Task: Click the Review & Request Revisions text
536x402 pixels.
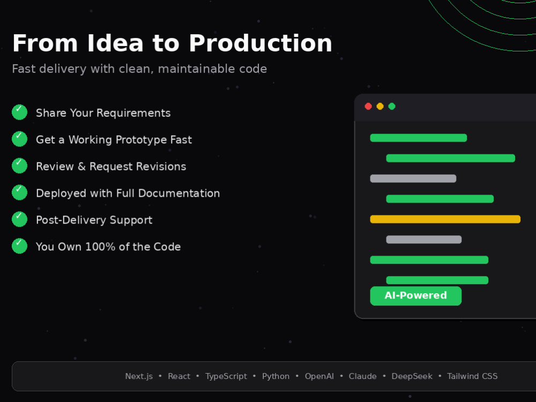Action: point(111,167)
